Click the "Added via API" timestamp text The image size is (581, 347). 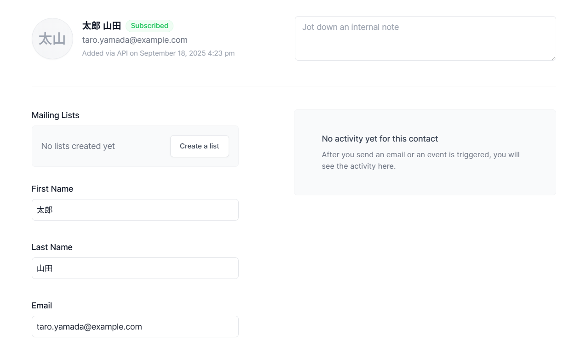(x=158, y=53)
